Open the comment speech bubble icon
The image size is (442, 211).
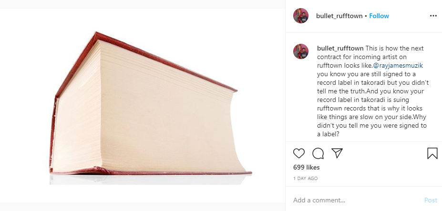[x=318, y=153]
